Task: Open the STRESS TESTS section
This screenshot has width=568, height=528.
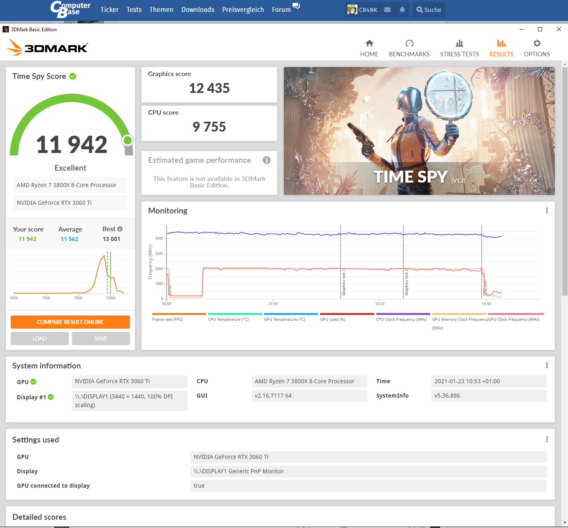Action: click(459, 49)
